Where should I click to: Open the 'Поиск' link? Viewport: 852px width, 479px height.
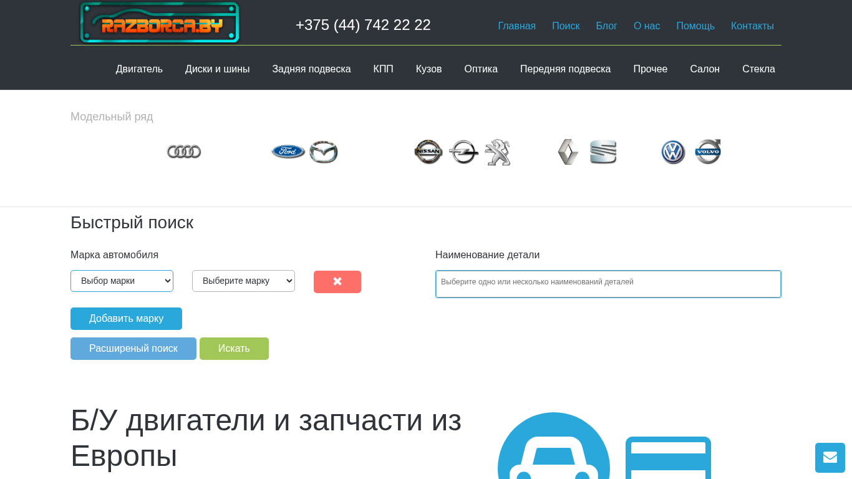pos(566,26)
